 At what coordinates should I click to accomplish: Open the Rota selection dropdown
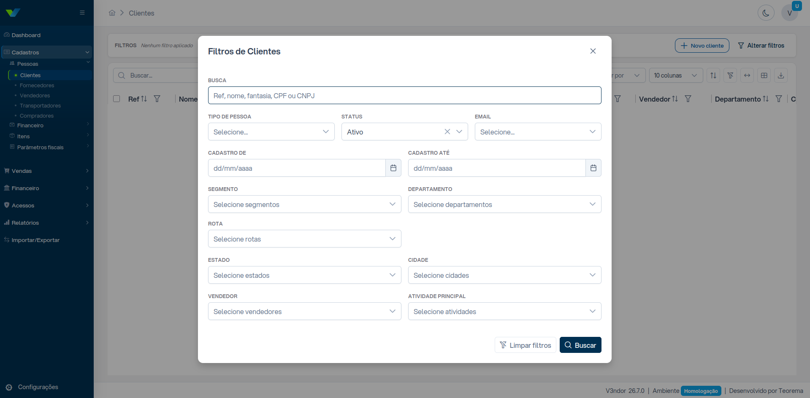tap(304, 239)
